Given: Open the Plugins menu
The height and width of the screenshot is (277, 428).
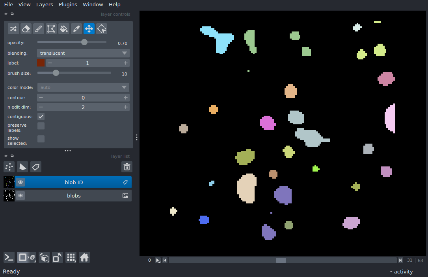Looking at the screenshot, I should point(68,5).
